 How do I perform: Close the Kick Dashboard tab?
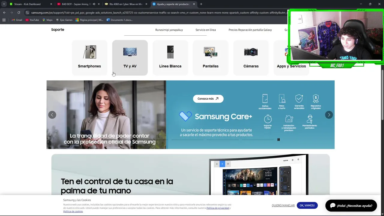51,4
